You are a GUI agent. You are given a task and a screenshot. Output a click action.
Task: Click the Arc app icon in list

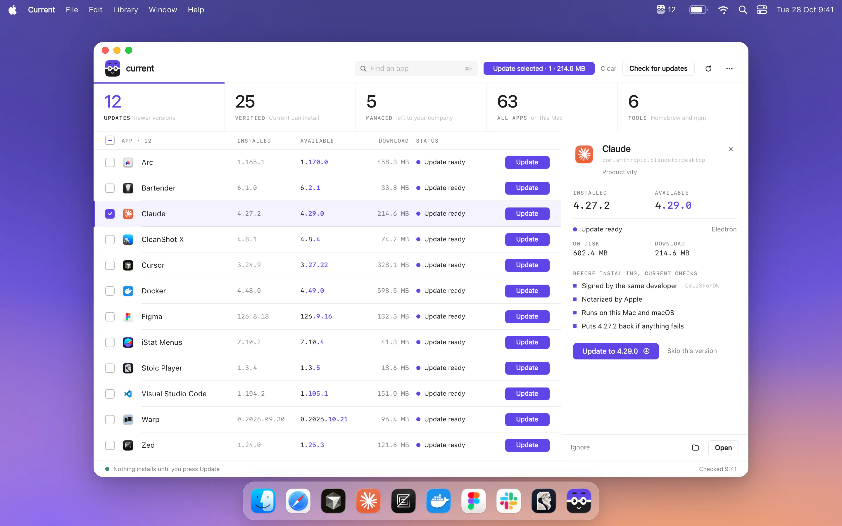128,162
